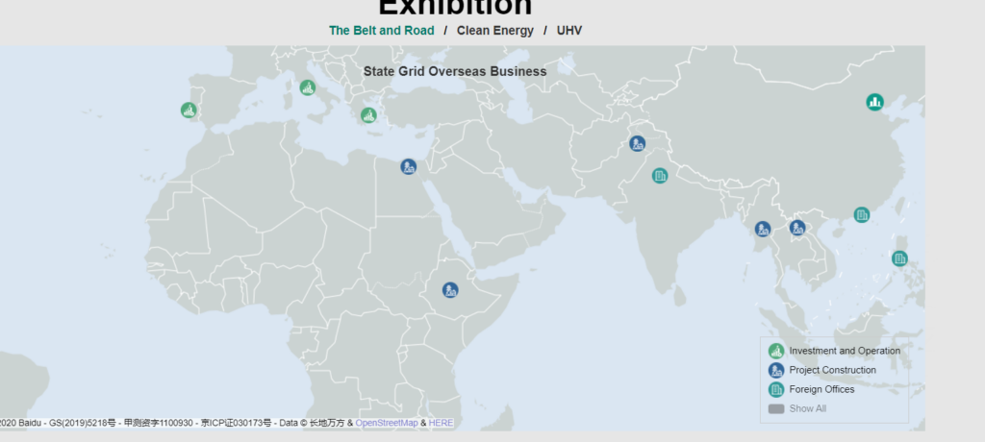Click the teal marker in northeast China
Screen dimensions: 985x442
pyautogui.click(x=874, y=102)
